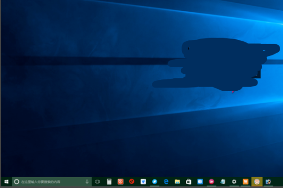The height and width of the screenshot is (188, 283).
Task: Open File Explorer from the taskbar
Action: pyautogui.click(x=177, y=181)
